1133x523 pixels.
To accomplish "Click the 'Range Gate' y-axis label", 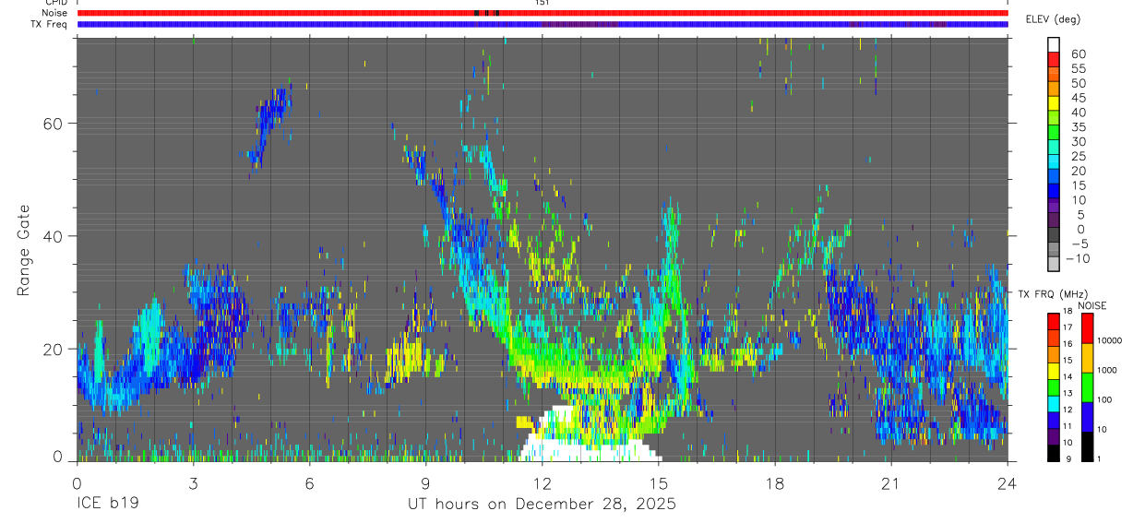I will tap(25, 250).
